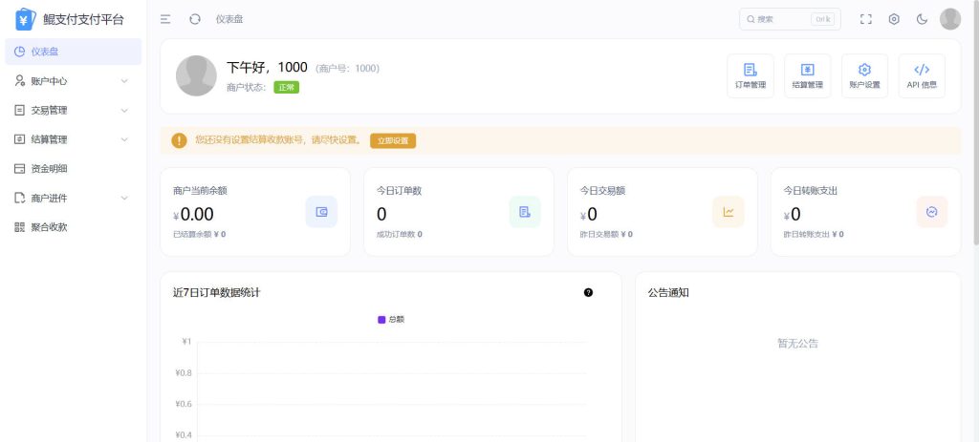Toggle the 总额 legend color swatch
The height and width of the screenshot is (442, 979).
(x=381, y=319)
